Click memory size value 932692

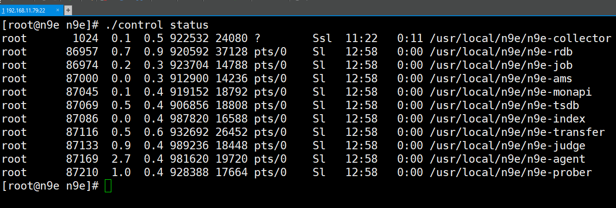[x=189, y=132]
